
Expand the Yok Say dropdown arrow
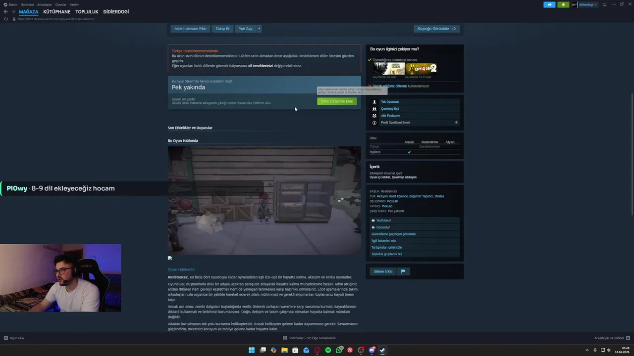[x=259, y=29]
